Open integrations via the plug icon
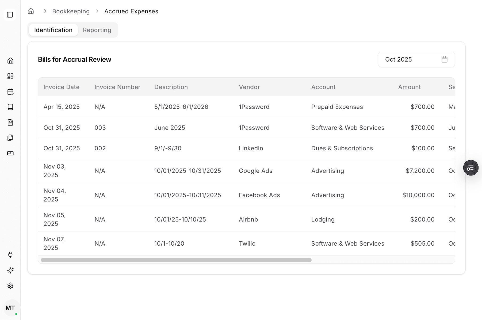This screenshot has height=320, width=482. pos(10,255)
